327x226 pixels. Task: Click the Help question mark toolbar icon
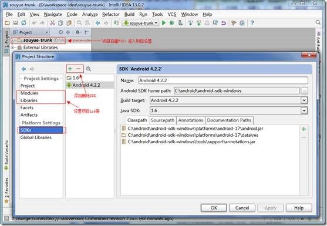coord(252,23)
